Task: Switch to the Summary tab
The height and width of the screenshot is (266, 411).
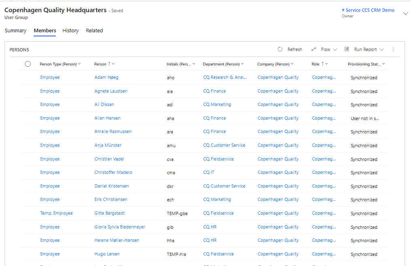Action: tap(15, 31)
